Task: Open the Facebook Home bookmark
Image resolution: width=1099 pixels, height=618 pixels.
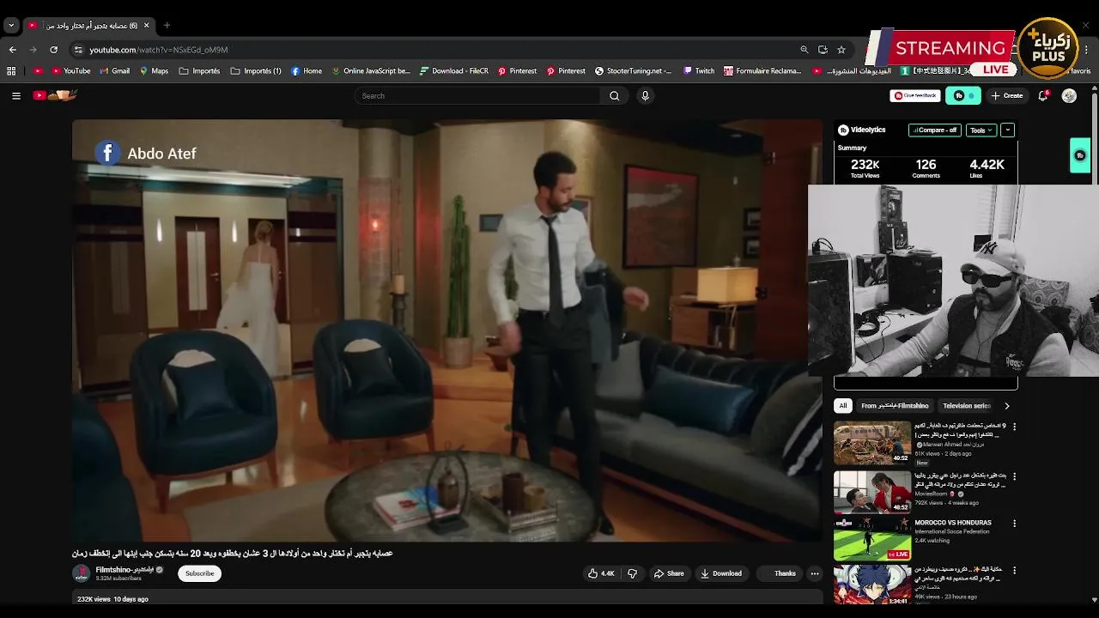Action: pyautogui.click(x=307, y=71)
